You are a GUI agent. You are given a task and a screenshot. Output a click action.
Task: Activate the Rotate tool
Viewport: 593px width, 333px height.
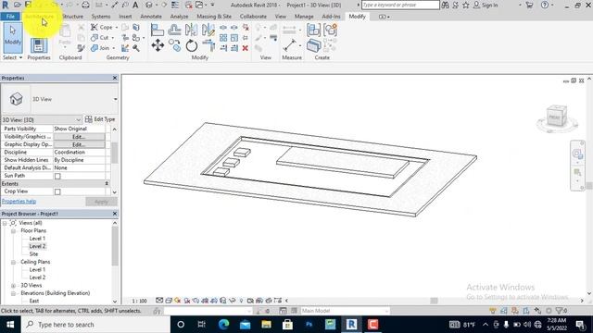[x=192, y=45]
